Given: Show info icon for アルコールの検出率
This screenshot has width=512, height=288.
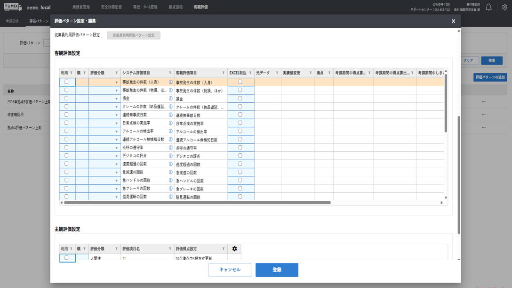Looking at the screenshot, I should [170, 131].
